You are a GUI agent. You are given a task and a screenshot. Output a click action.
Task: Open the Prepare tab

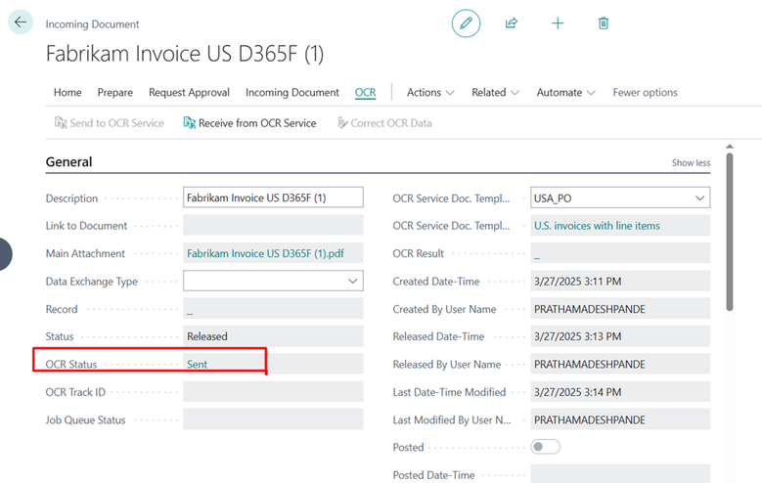click(115, 92)
